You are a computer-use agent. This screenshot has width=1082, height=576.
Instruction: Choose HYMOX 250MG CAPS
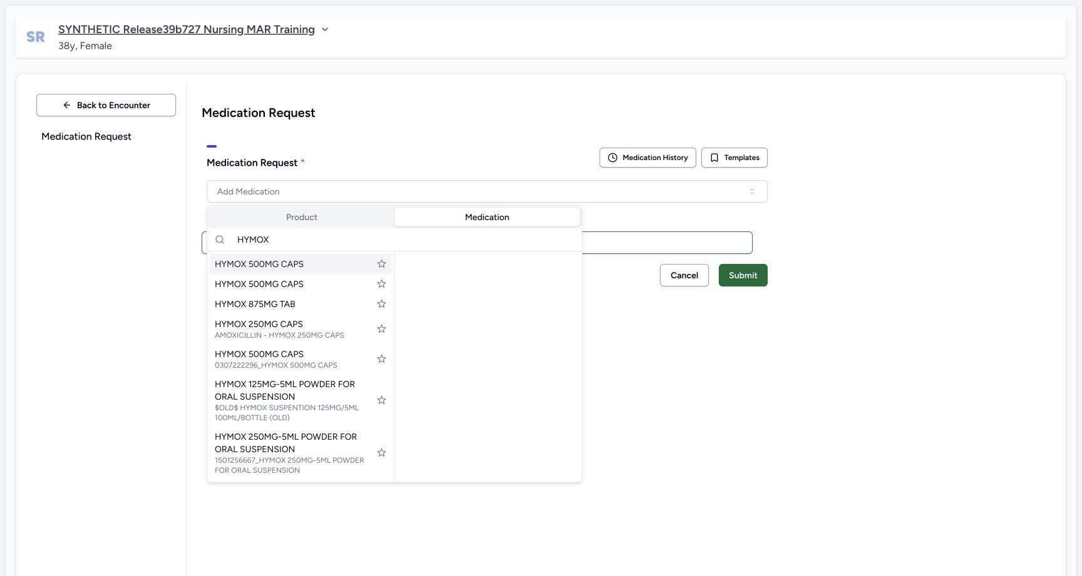coord(301,329)
